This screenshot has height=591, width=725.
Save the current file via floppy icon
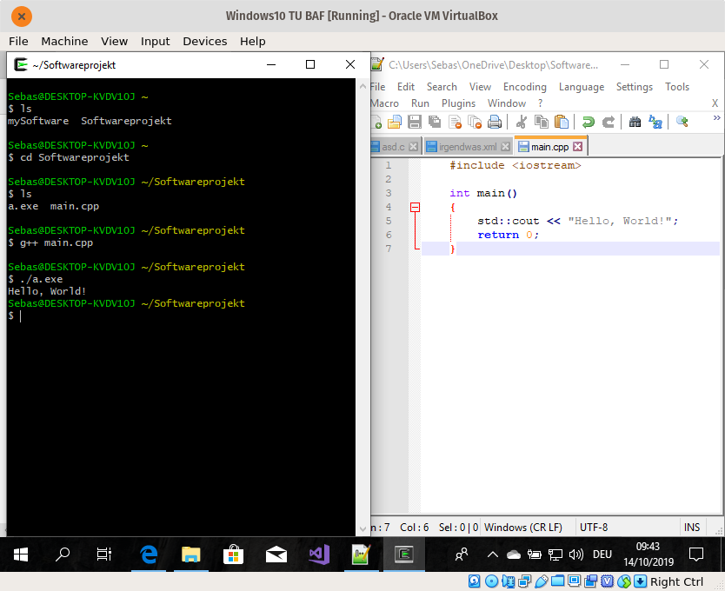click(415, 122)
